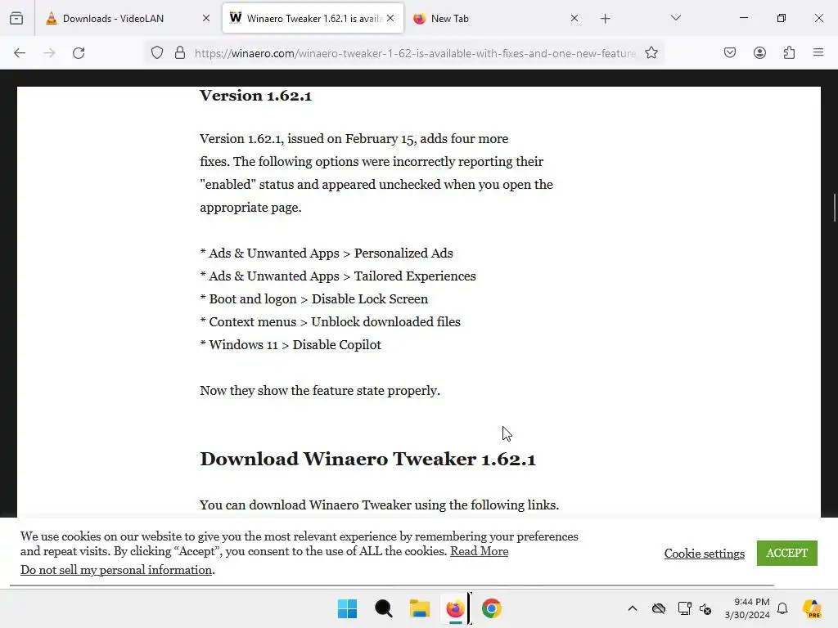
Task: Click Firefox icon in taskbar
Action: click(455, 608)
